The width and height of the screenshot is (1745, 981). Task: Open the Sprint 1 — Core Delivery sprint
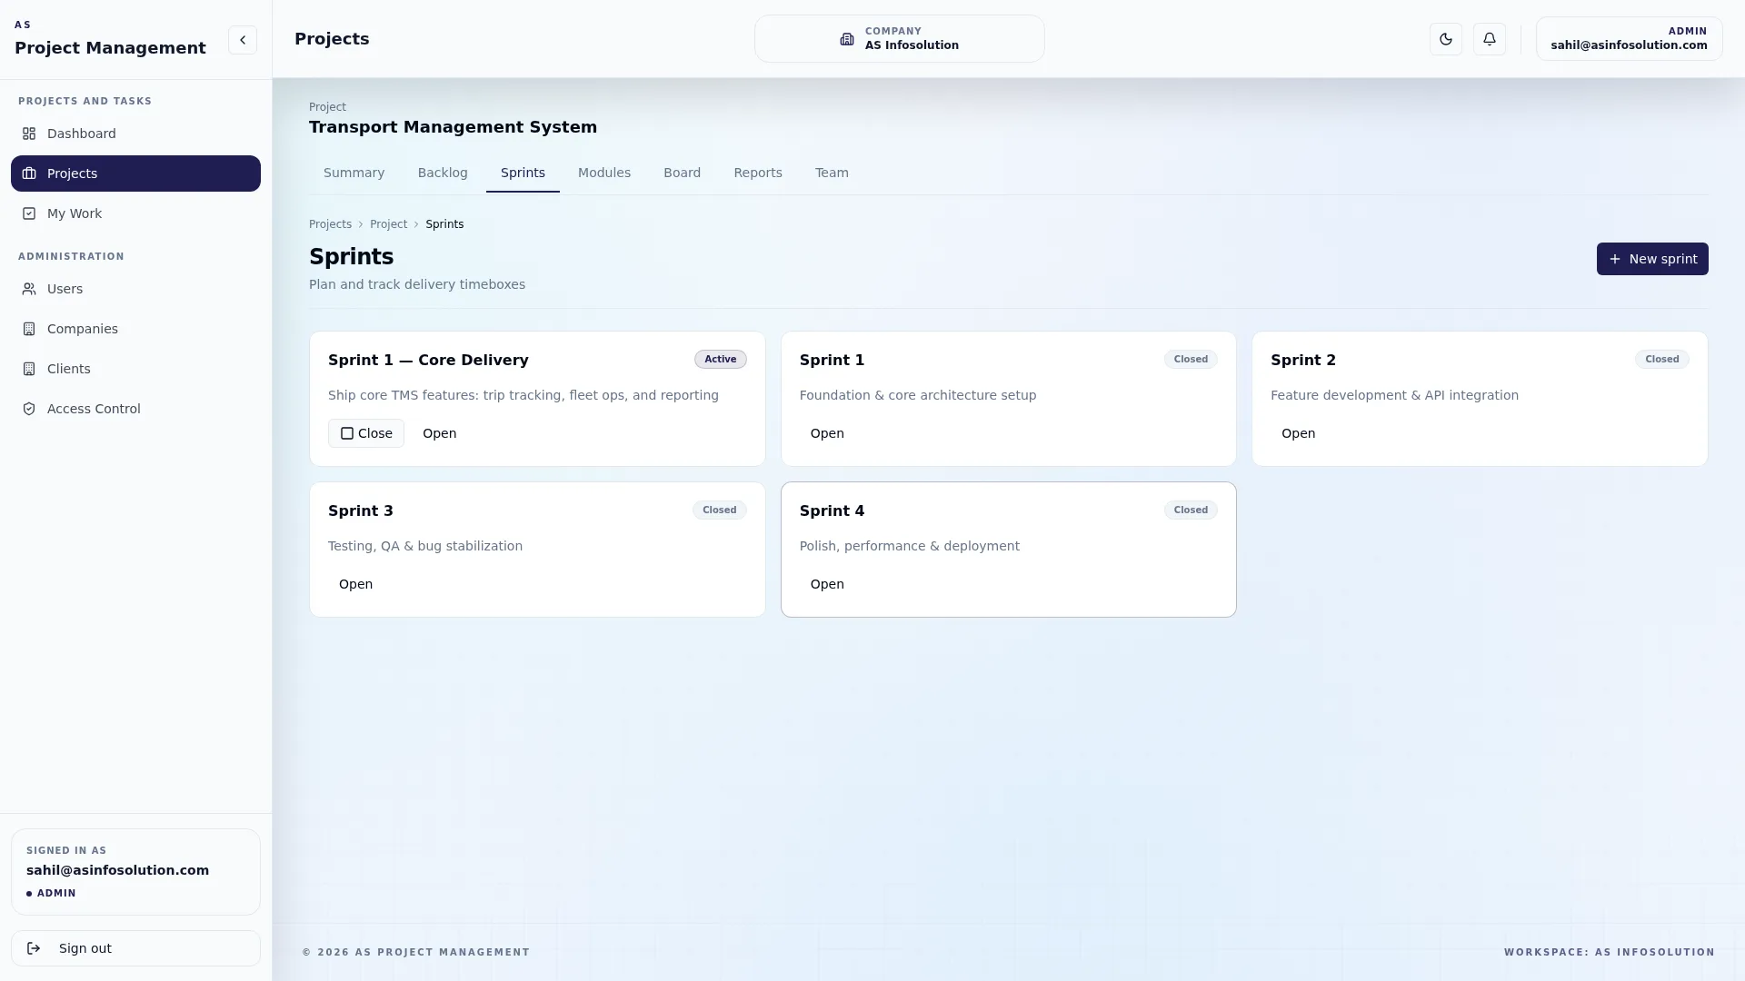coord(439,433)
